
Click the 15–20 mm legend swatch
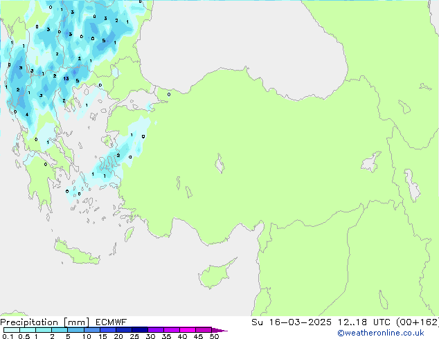point(107,330)
